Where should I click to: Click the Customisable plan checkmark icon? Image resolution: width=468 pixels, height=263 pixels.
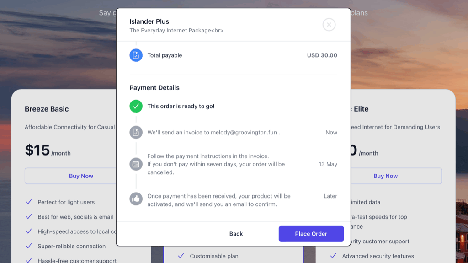pos(181,256)
